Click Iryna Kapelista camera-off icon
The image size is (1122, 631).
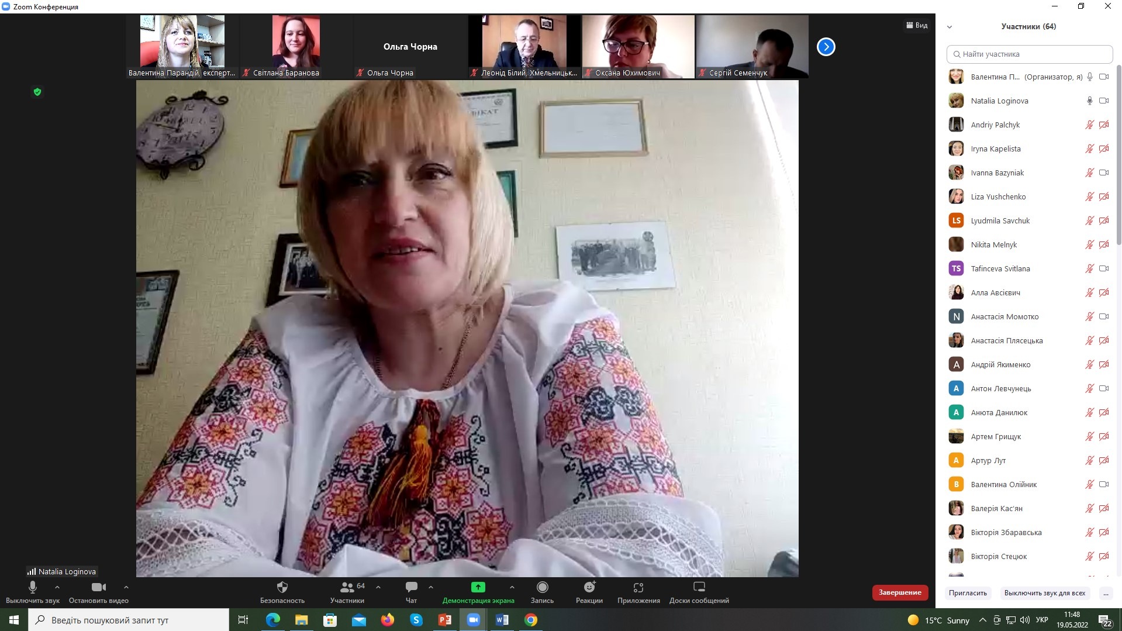[1104, 149]
